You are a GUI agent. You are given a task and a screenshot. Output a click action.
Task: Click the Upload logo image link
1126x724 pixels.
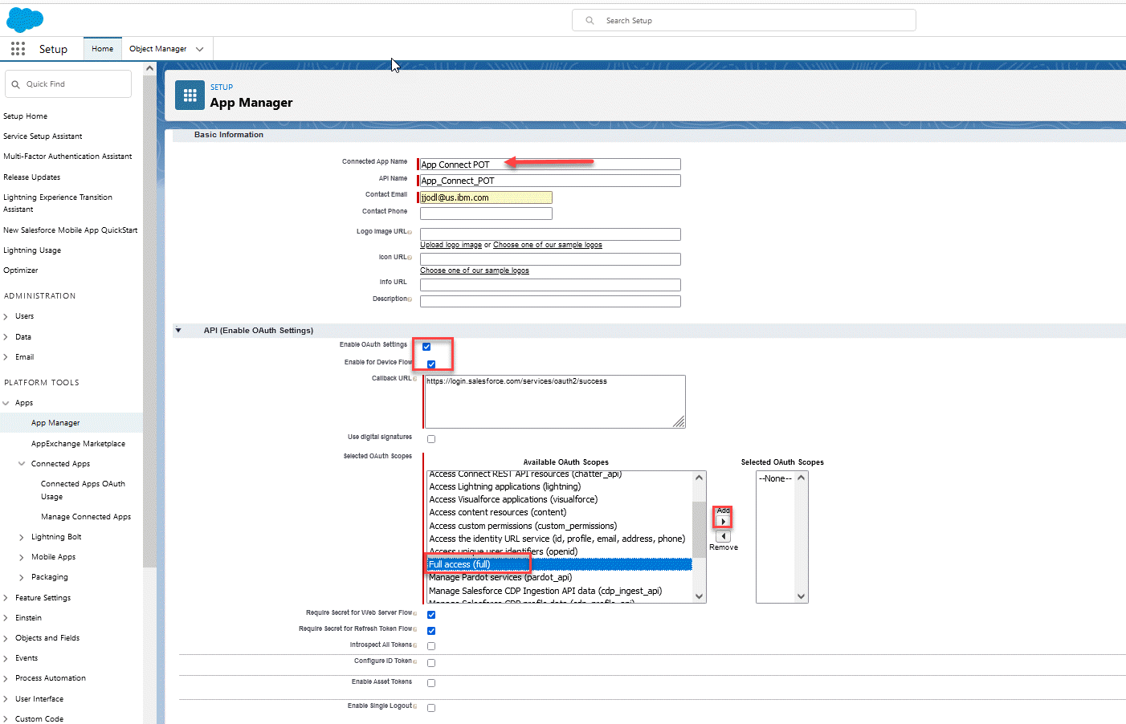pyautogui.click(x=451, y=245)
